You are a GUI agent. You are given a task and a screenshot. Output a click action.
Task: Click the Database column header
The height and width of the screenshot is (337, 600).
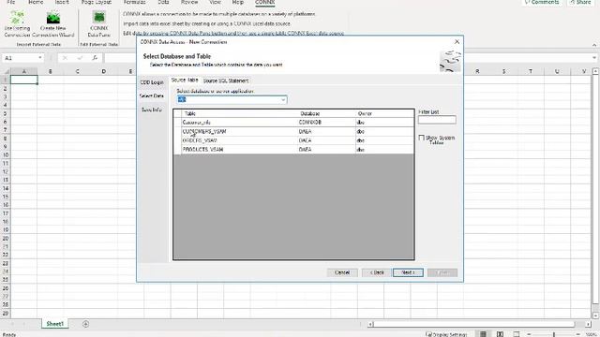coord(327,113)
